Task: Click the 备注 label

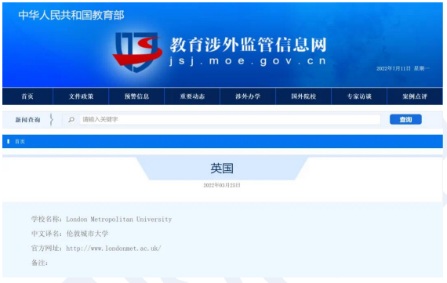Action: click(x=40, y=263)
